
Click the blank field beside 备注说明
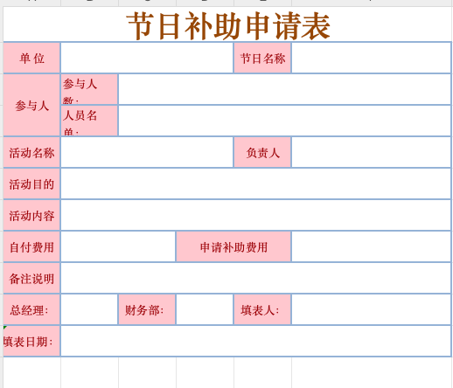click(256, 278)
